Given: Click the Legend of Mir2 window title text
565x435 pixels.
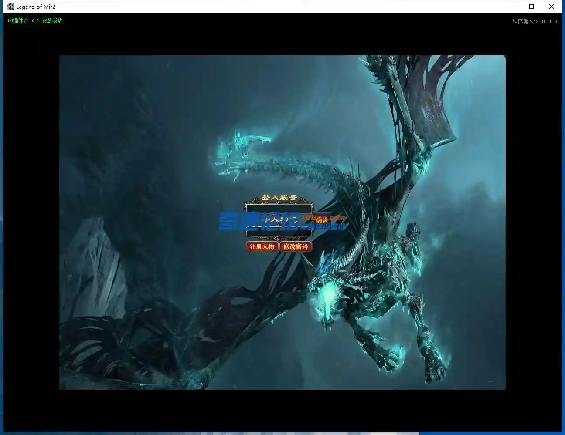Looking at the screenshot, I should (36, 7).
